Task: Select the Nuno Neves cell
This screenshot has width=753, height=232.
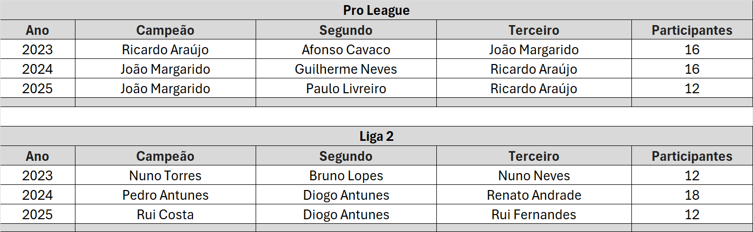Action: click(534, 176)
